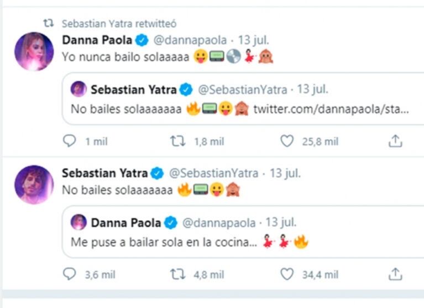Share Danna Paola's top tweet
The width and height of the screenshot is (424, 308).
[x=395, y=142]
